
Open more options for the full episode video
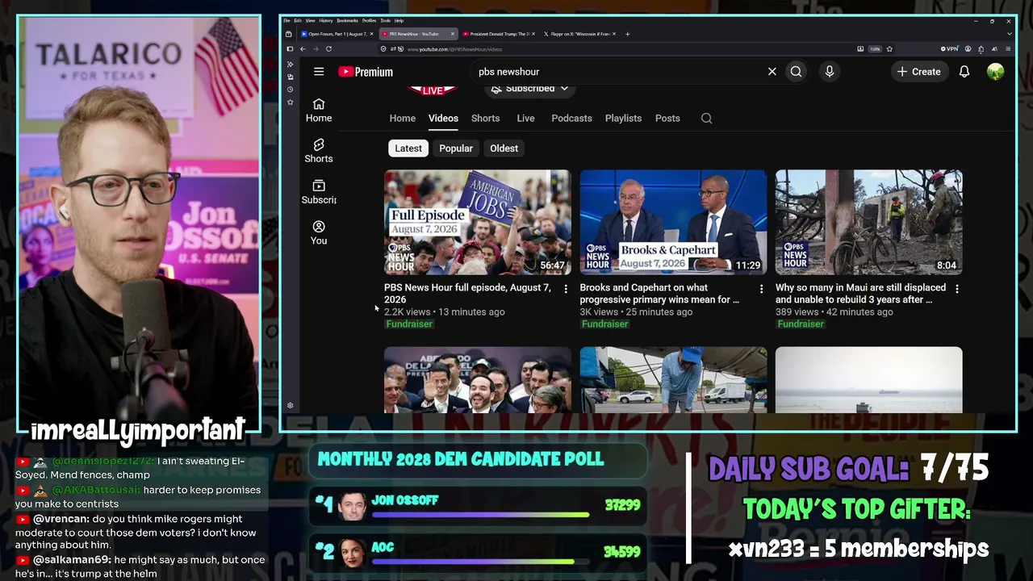pos(565,289)
